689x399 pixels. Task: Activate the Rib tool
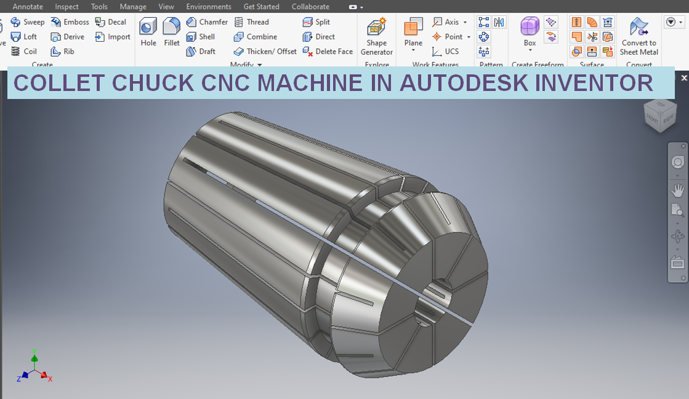[62, 52]
